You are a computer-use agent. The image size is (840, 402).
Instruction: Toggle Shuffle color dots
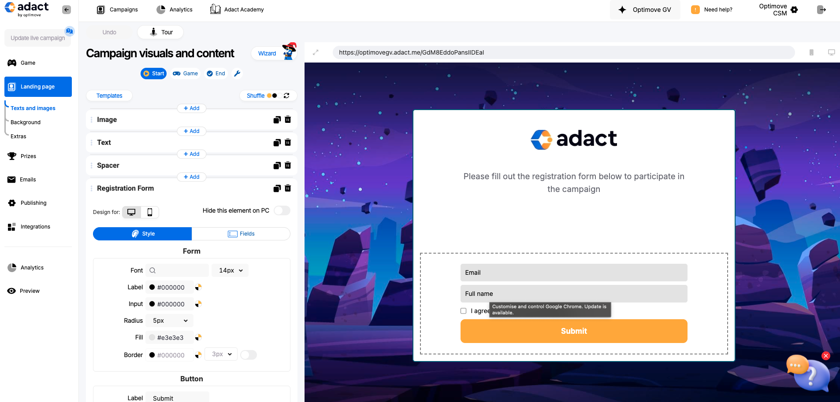[274, 96]
